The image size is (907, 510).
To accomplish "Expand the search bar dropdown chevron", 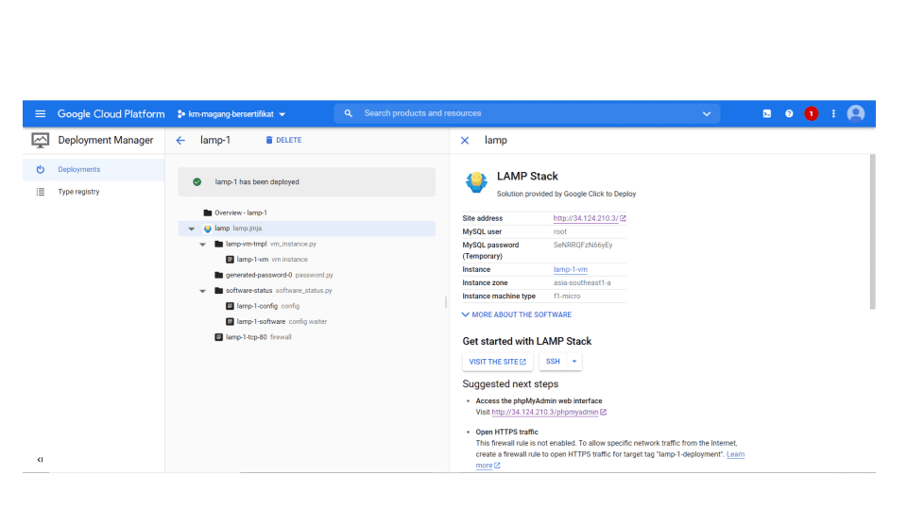I will point(707,114).
